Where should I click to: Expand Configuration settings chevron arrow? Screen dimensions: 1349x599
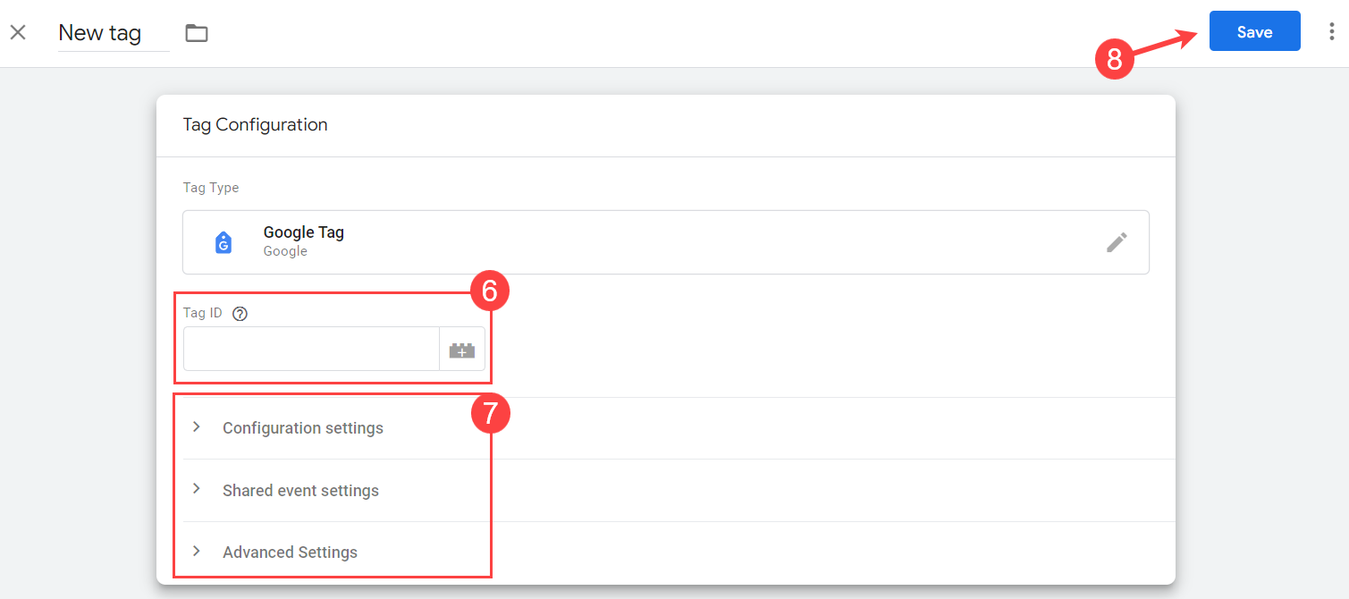(x=197, y=427)
